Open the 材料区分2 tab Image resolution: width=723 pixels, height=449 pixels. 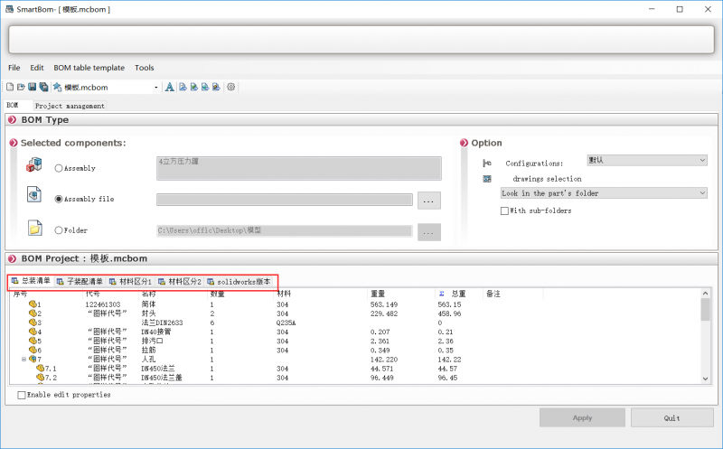tap(180, 281)
